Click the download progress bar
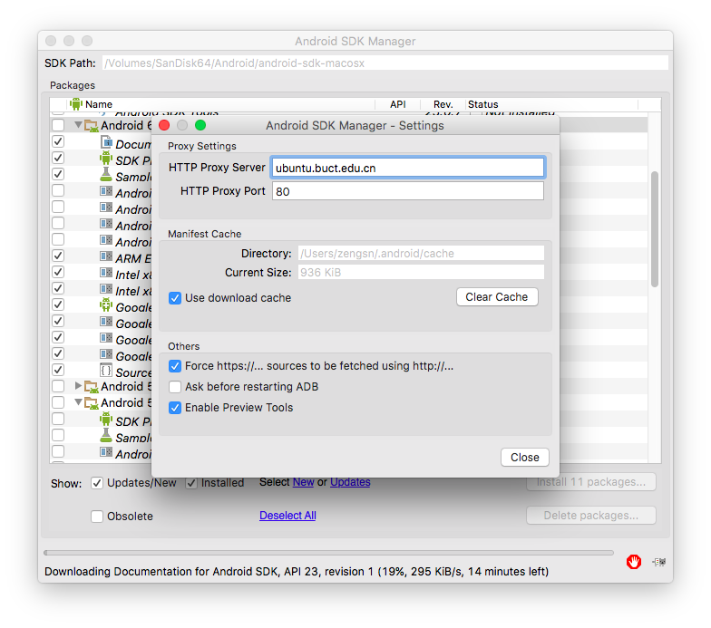Image resolution: width=711 pixels, height=628 pixels. pos(327,552)
